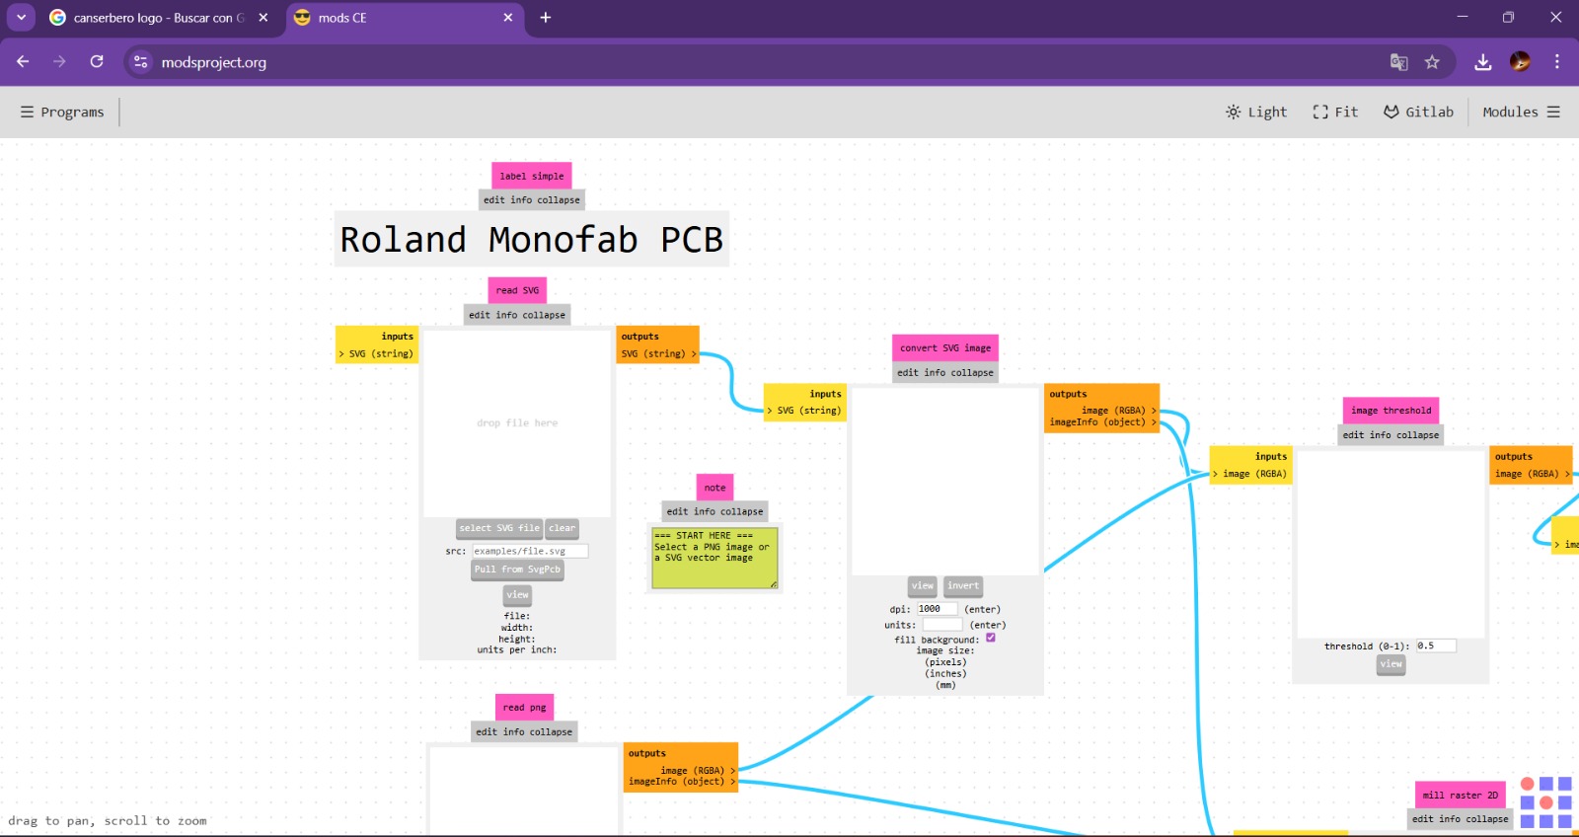Click view in image threshold module
1579x837 pixels.
pos(1391,665)
